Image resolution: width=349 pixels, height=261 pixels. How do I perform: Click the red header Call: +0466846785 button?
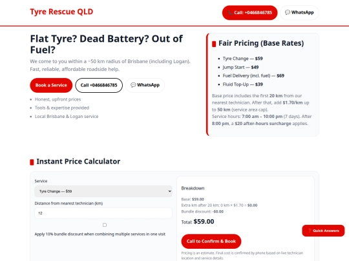[x=249, y=13]
